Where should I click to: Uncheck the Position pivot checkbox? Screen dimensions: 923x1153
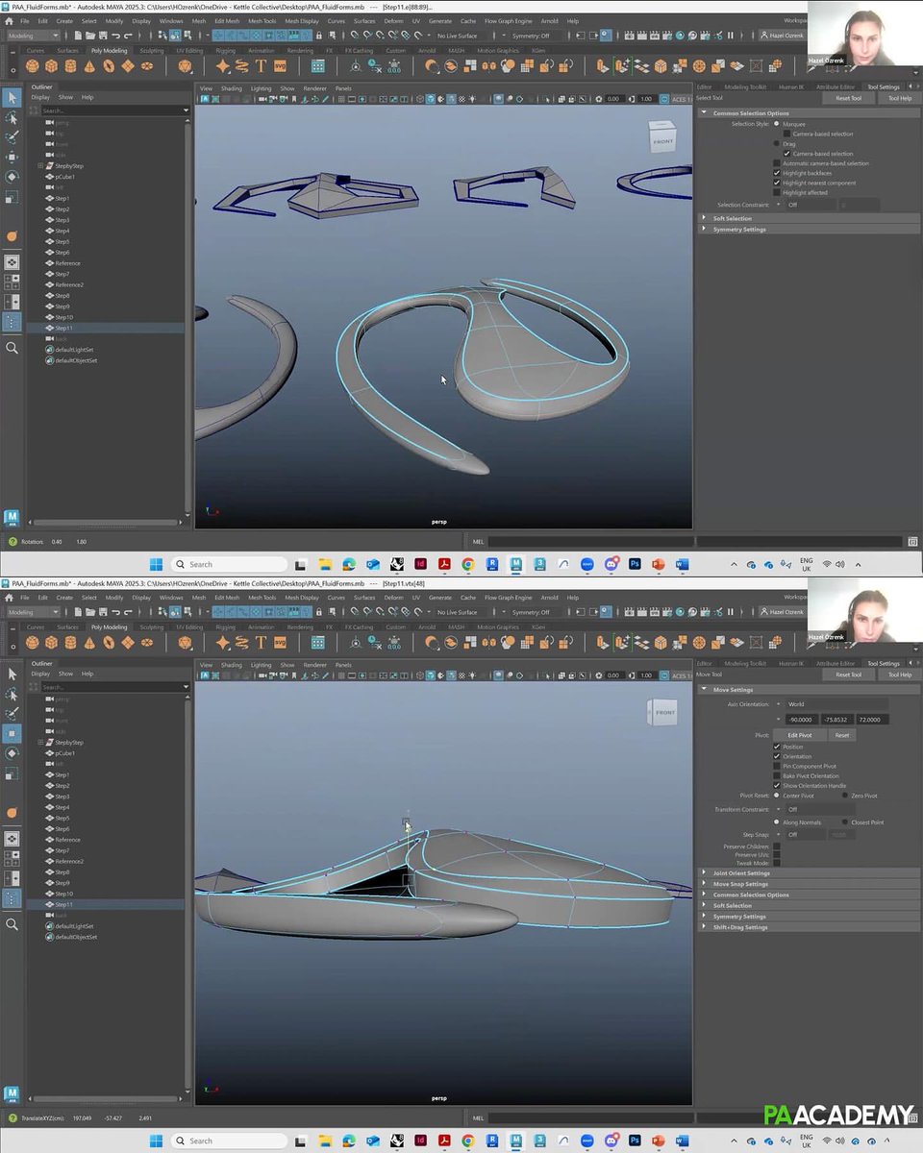pos(777,747)
